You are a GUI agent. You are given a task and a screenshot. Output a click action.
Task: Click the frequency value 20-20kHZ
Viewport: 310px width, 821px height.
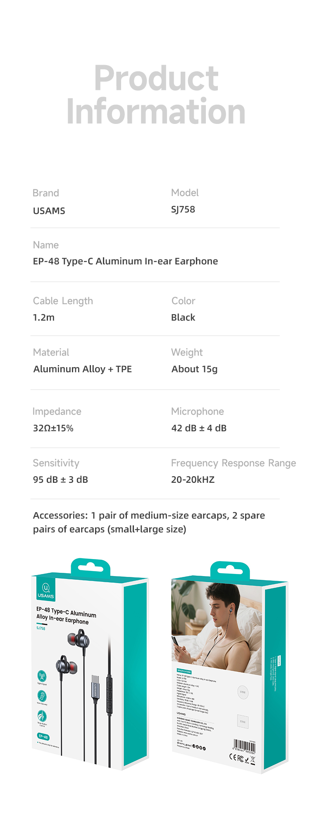(193, 480)
